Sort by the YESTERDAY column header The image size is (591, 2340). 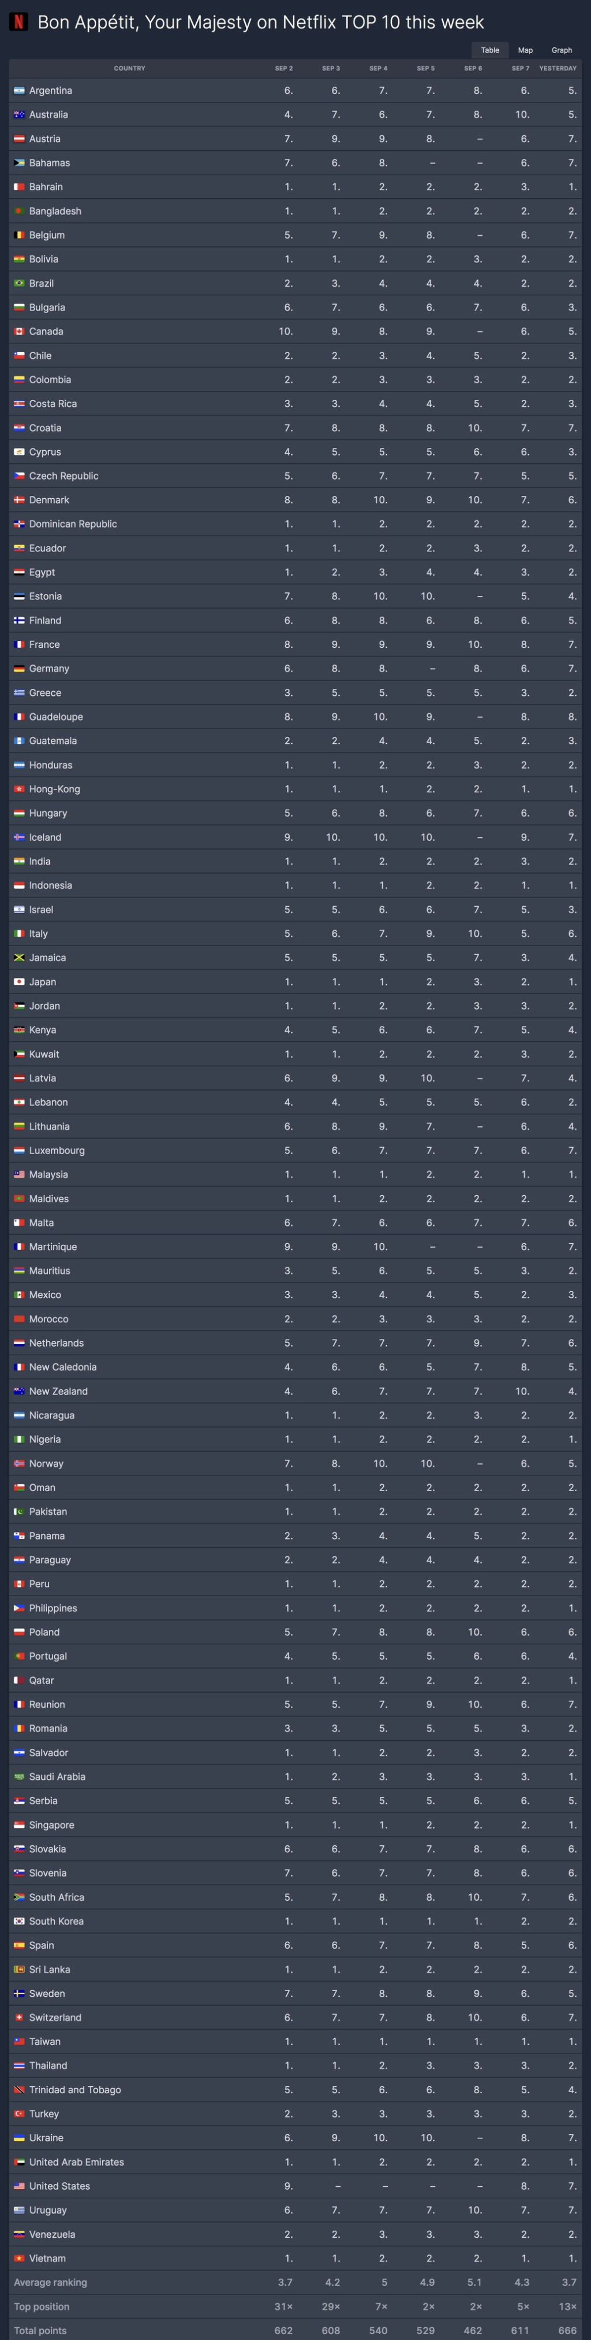tap(558, 68)
